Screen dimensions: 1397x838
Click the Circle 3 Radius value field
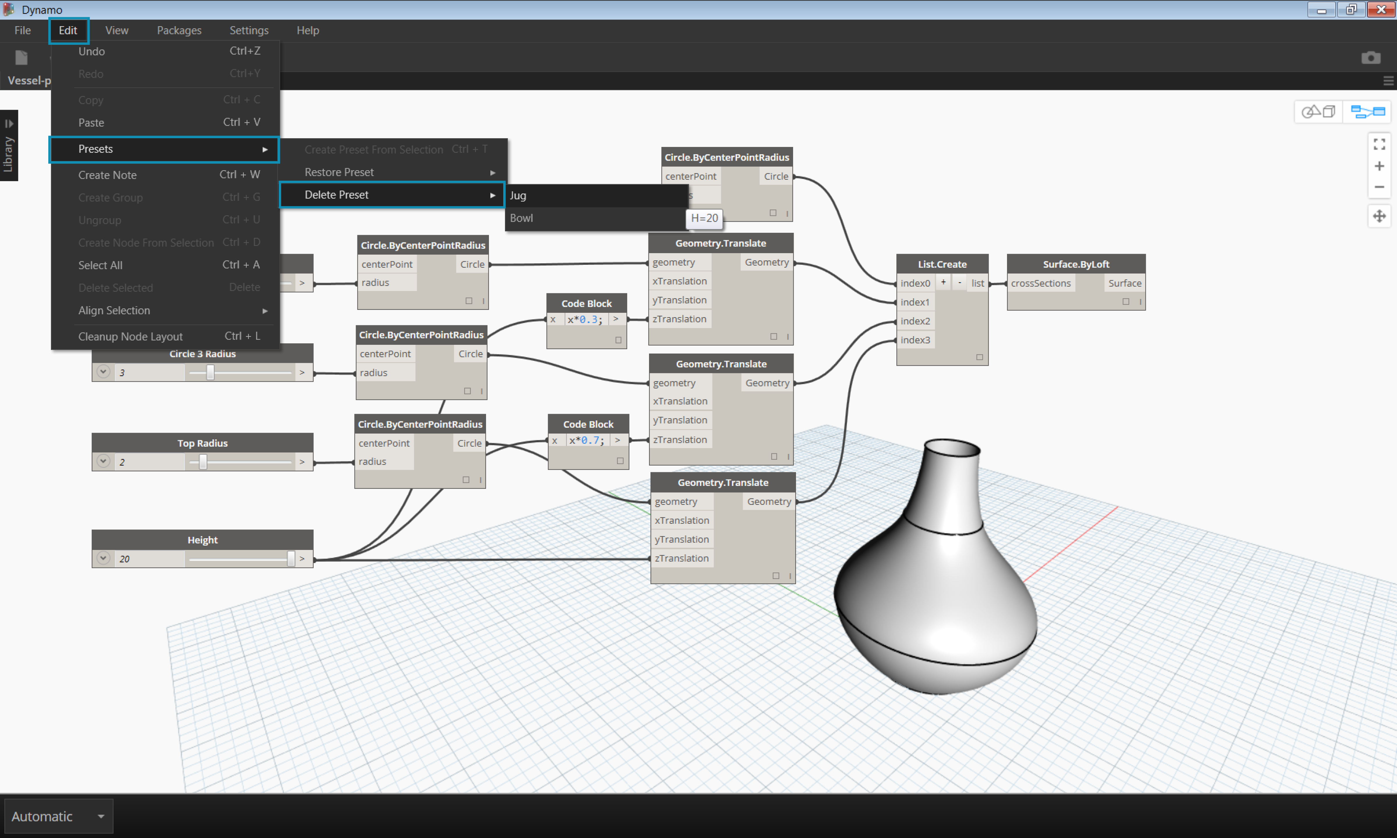click(149, 373)
